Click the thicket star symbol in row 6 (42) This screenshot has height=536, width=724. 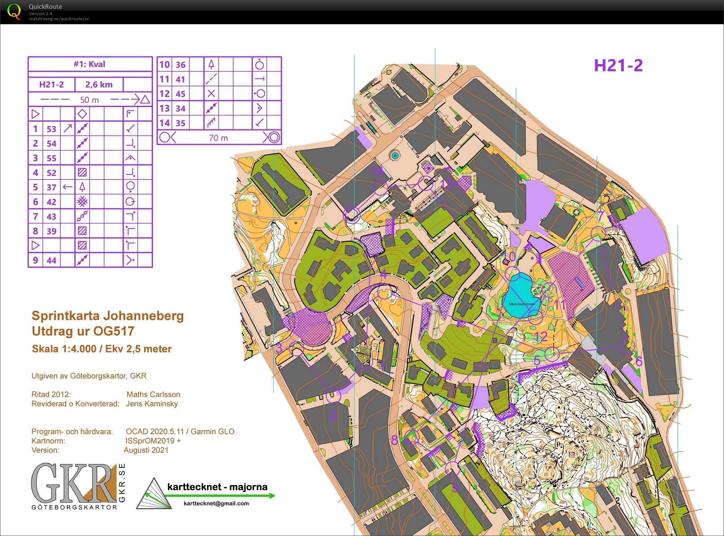tap(82, 201)
